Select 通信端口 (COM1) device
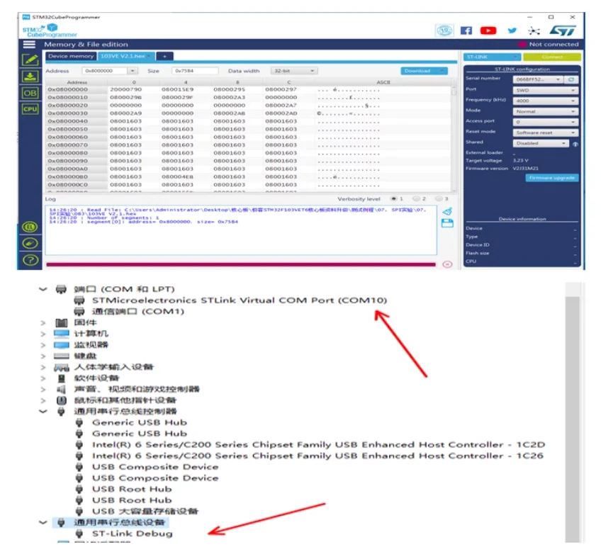The height and width of the screenshot is (559, 613). point(137,312)
